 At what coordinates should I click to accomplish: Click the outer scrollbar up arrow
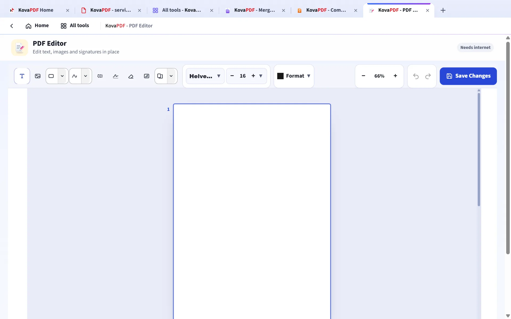click(x=508, y=38)
